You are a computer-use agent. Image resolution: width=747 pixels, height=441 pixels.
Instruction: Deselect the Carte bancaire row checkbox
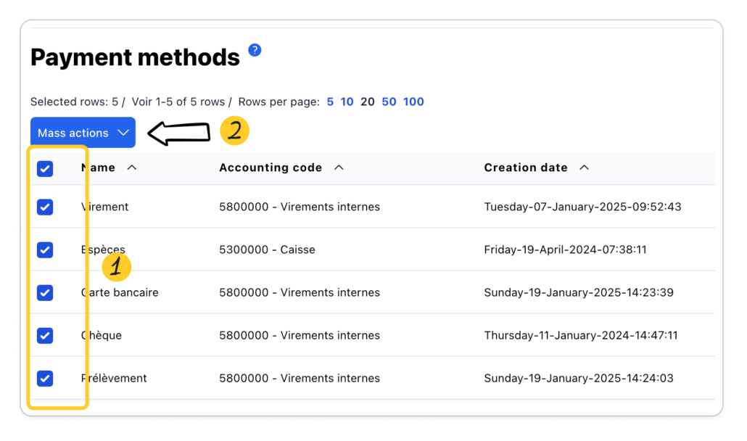45,293
